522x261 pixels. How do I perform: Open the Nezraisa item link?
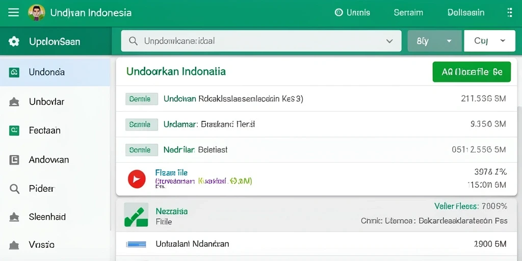pyautogui.click(x=171, y=211)
